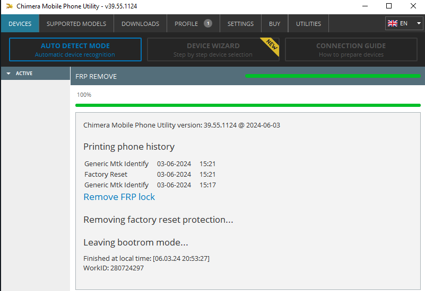Select the Buy tab
Viewport: 425px width, 291px height.
tap(274, 24)
